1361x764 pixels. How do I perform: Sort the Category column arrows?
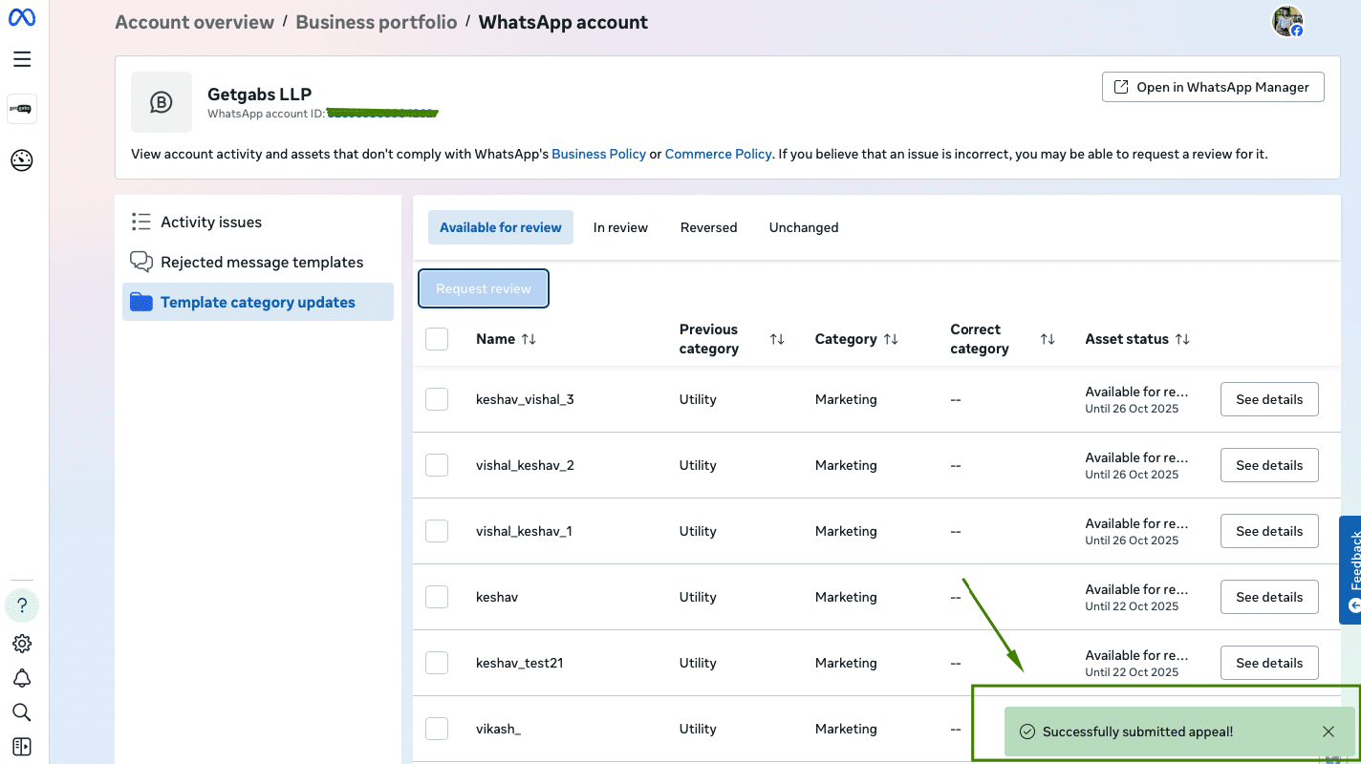coord(891,339)
